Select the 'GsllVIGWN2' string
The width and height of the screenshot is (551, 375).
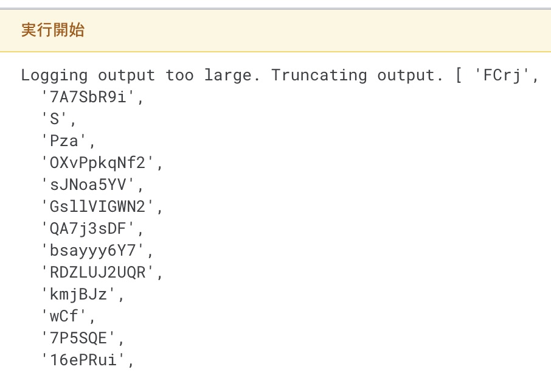(97, 206)
